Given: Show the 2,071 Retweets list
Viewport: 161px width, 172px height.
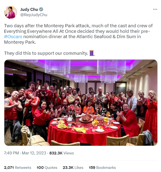Looking at the screenshot, I should pyautogui.click(x=18, y=167).
